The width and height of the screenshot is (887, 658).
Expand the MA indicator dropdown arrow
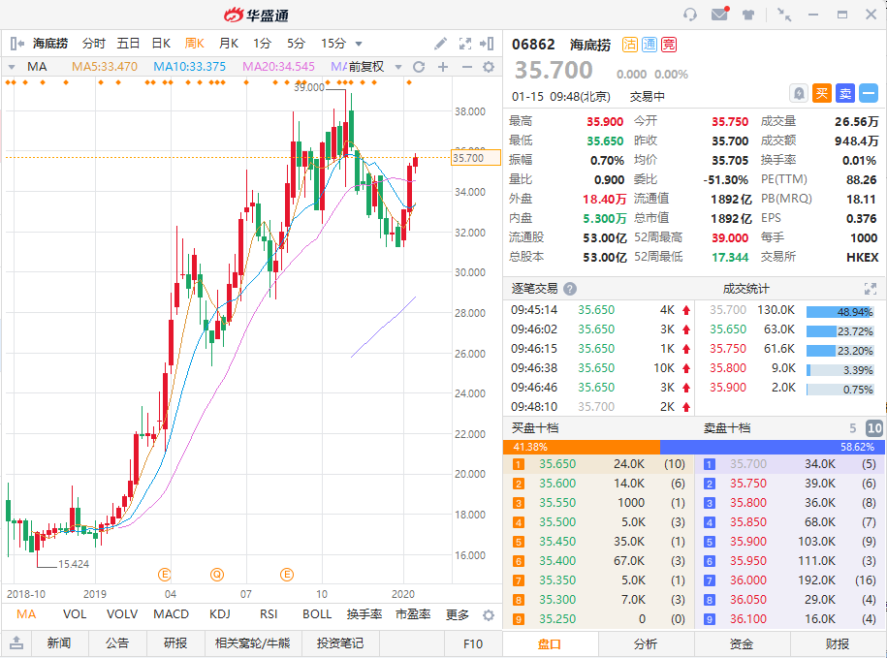coord(12,67)
